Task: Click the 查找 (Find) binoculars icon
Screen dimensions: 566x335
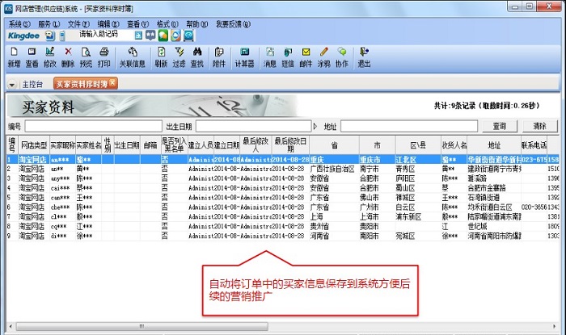Action: coord(197,57)
